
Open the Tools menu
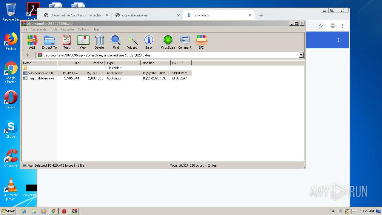54,29
